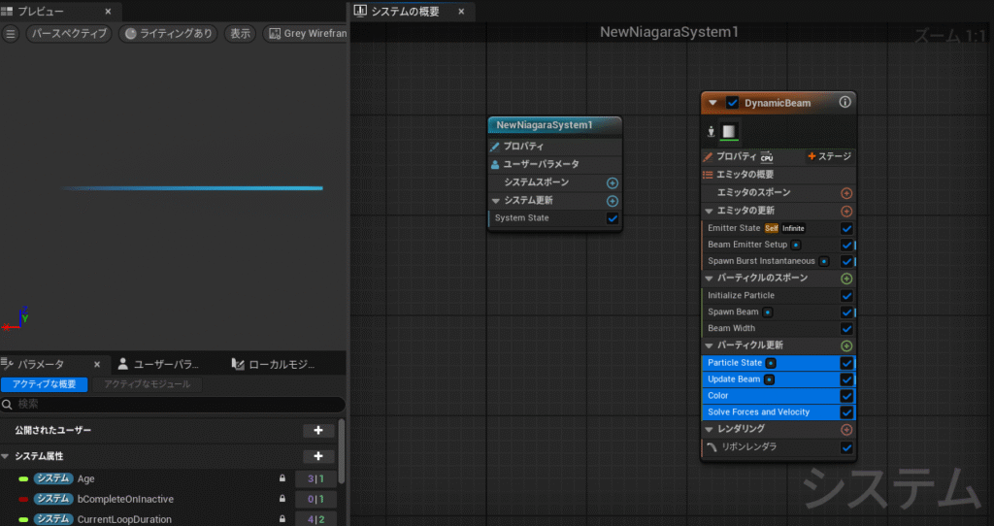Viewport: 994px width, 526px height.
Task: Toggle the Color module checkbox
Action: pos(845,396)
